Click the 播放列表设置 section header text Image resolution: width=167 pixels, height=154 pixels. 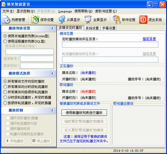point(19,28)
